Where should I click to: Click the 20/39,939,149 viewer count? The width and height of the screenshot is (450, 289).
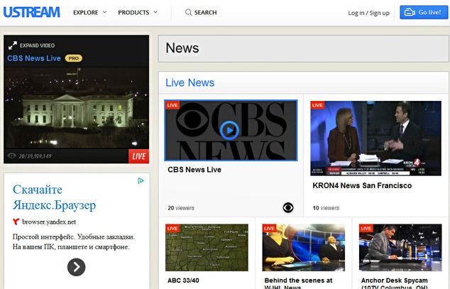pos(35,156)
